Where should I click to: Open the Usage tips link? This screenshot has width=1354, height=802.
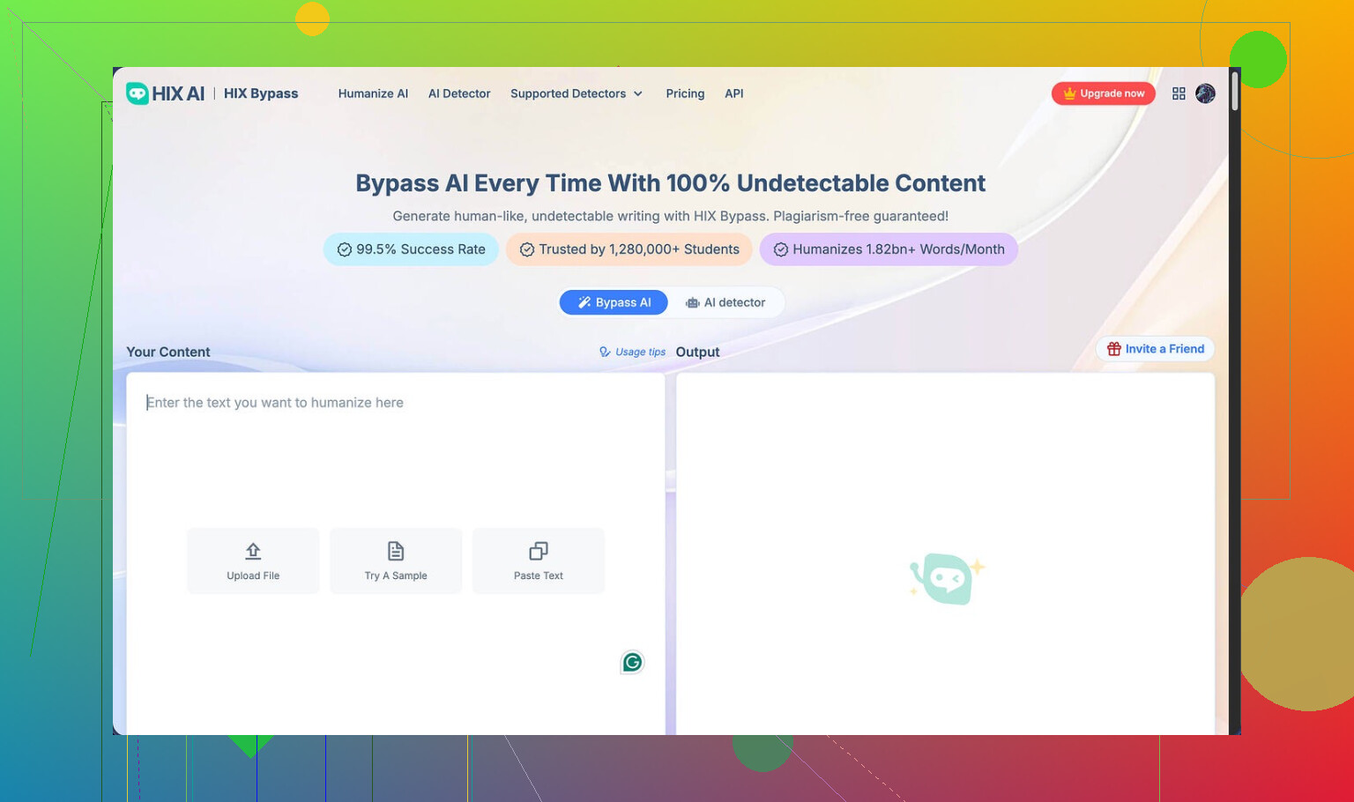(x=632, y=352)
